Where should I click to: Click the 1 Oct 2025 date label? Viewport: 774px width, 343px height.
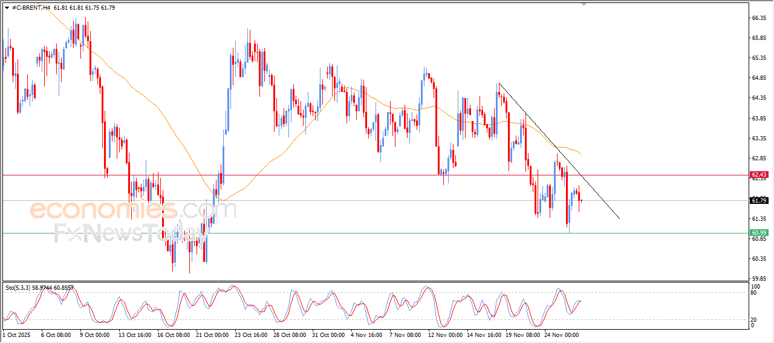point(16,334)
